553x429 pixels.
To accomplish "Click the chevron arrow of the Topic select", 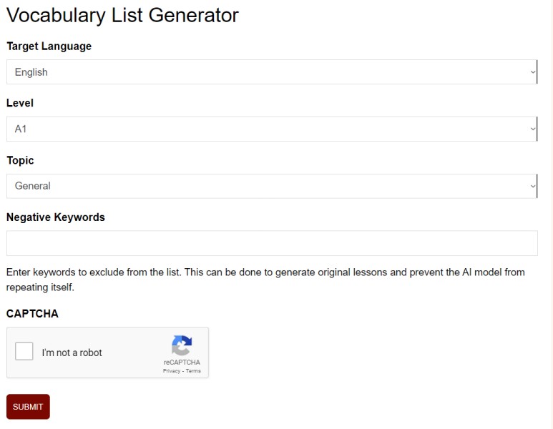I will pyautogui.click(x=532, y=186).
